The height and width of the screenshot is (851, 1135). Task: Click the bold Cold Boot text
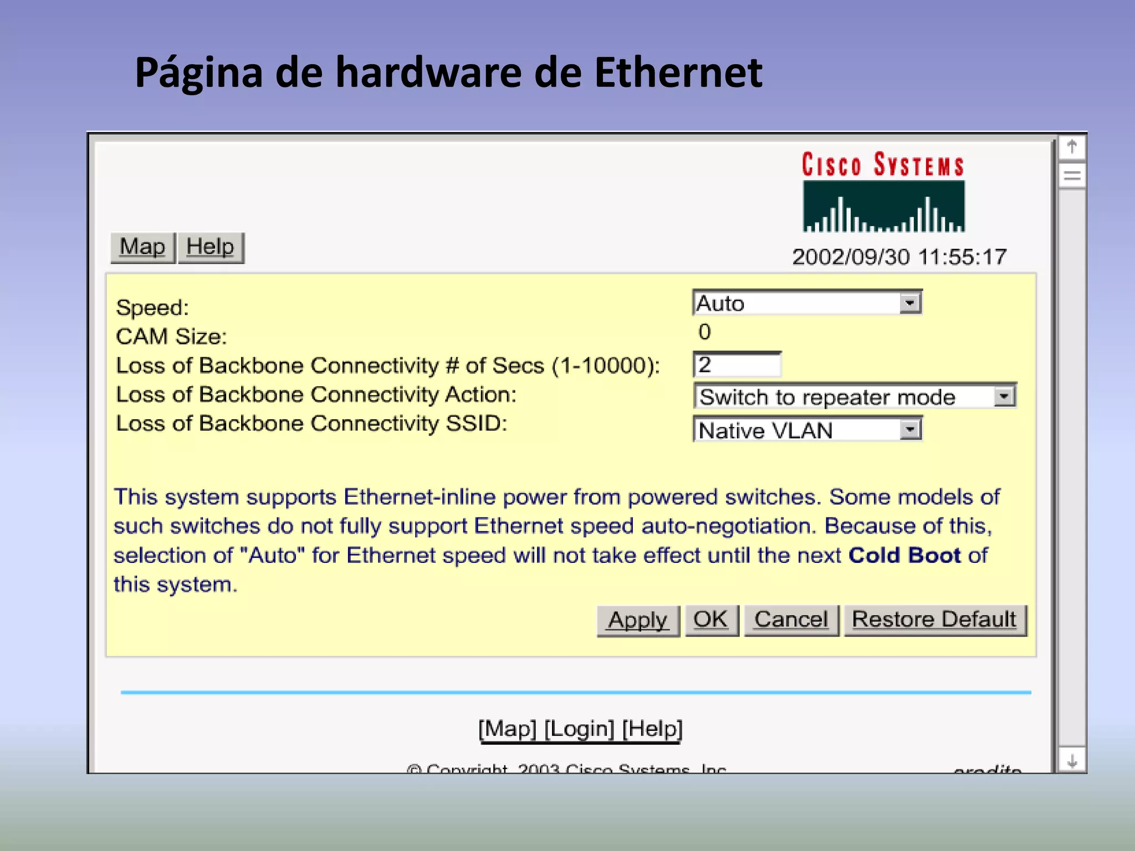tap(904, 555)
